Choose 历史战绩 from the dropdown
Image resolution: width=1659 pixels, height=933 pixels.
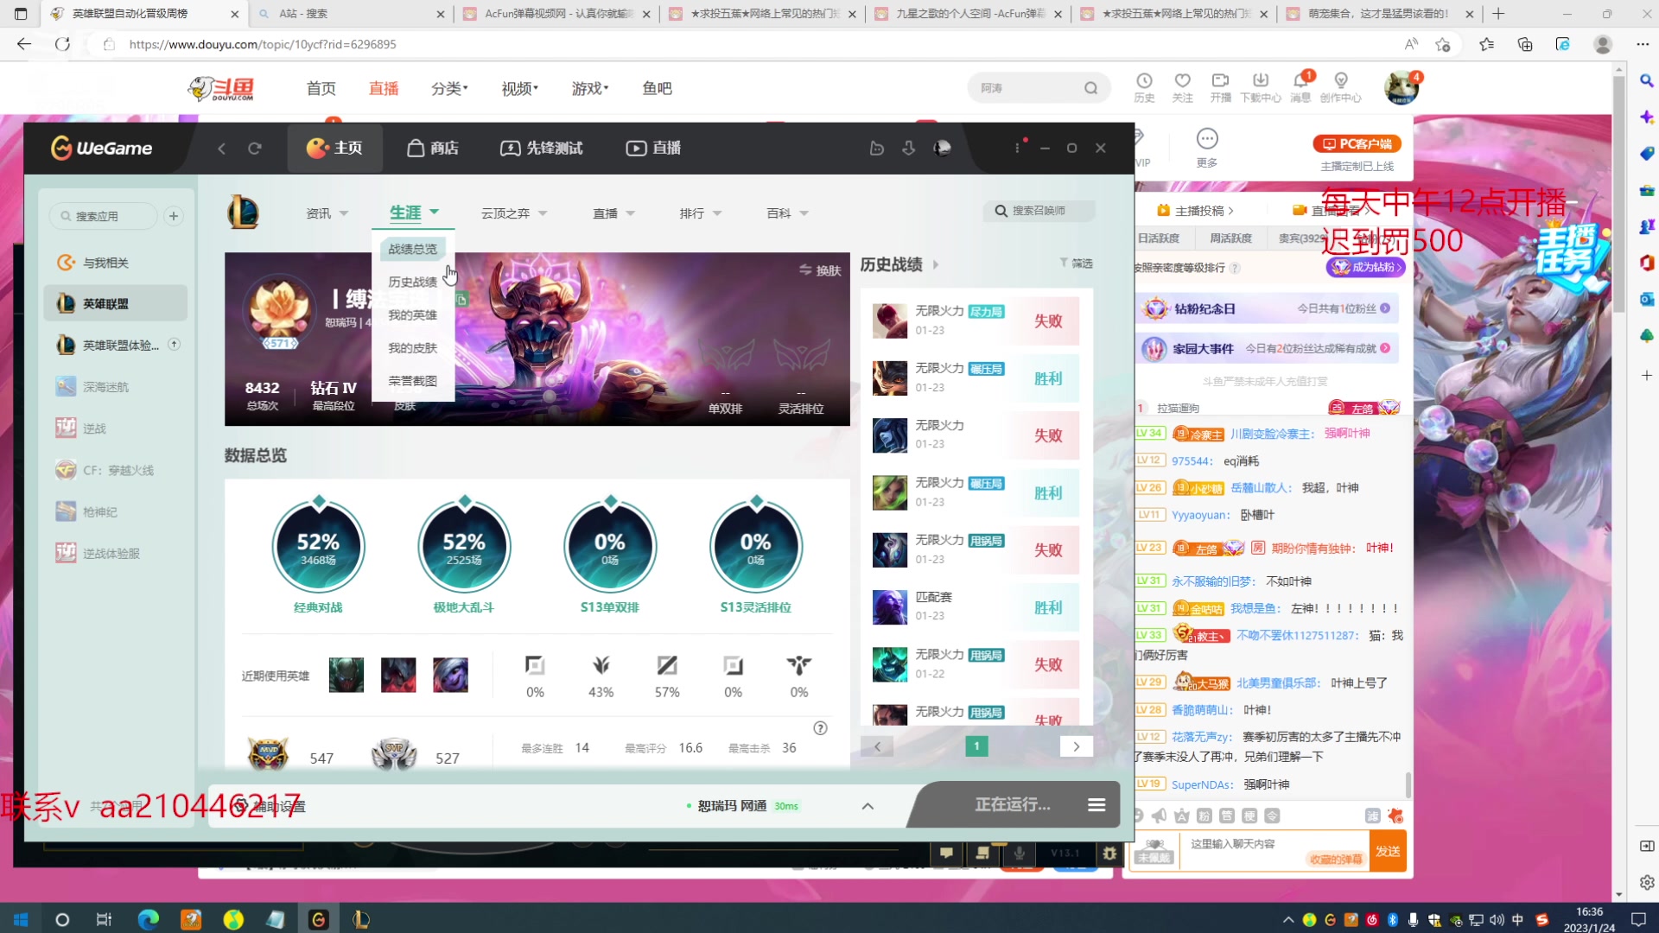412,282
